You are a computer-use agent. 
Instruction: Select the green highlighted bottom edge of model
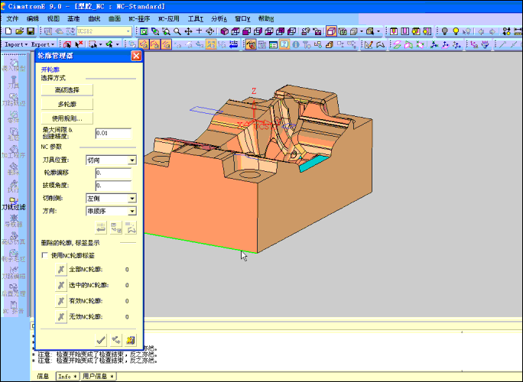tap(200, 243)
